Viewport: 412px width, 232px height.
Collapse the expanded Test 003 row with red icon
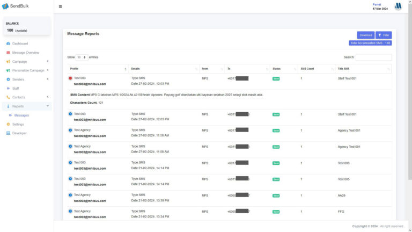click(x=70, y=78)
